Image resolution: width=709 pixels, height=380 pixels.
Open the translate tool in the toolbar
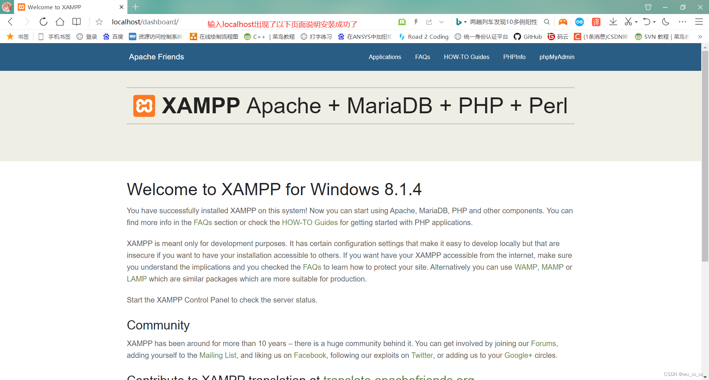(x=596, y=22)
